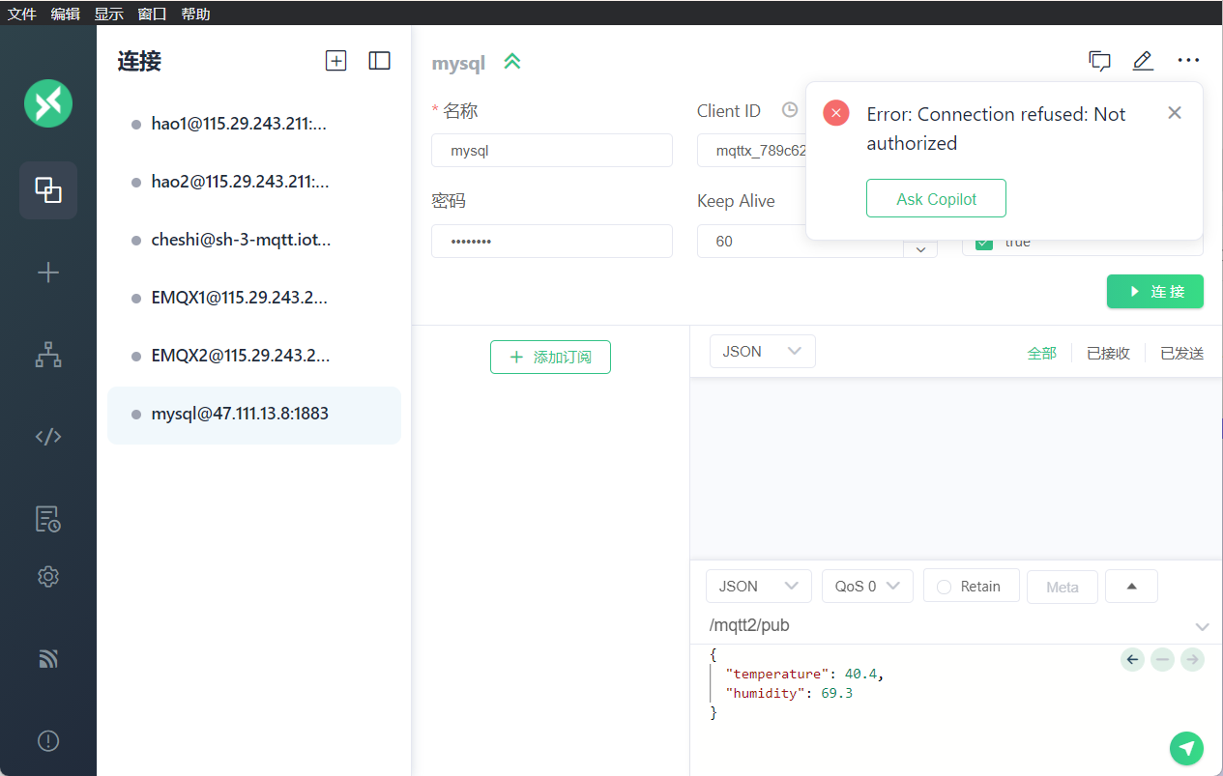1223x776 pixels.
Task: Open the script code icon in sidebar
Action: point(48,436)
